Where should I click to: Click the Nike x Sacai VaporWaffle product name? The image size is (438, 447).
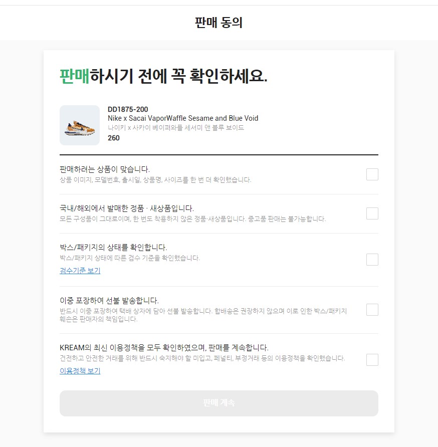pos(182,118)
